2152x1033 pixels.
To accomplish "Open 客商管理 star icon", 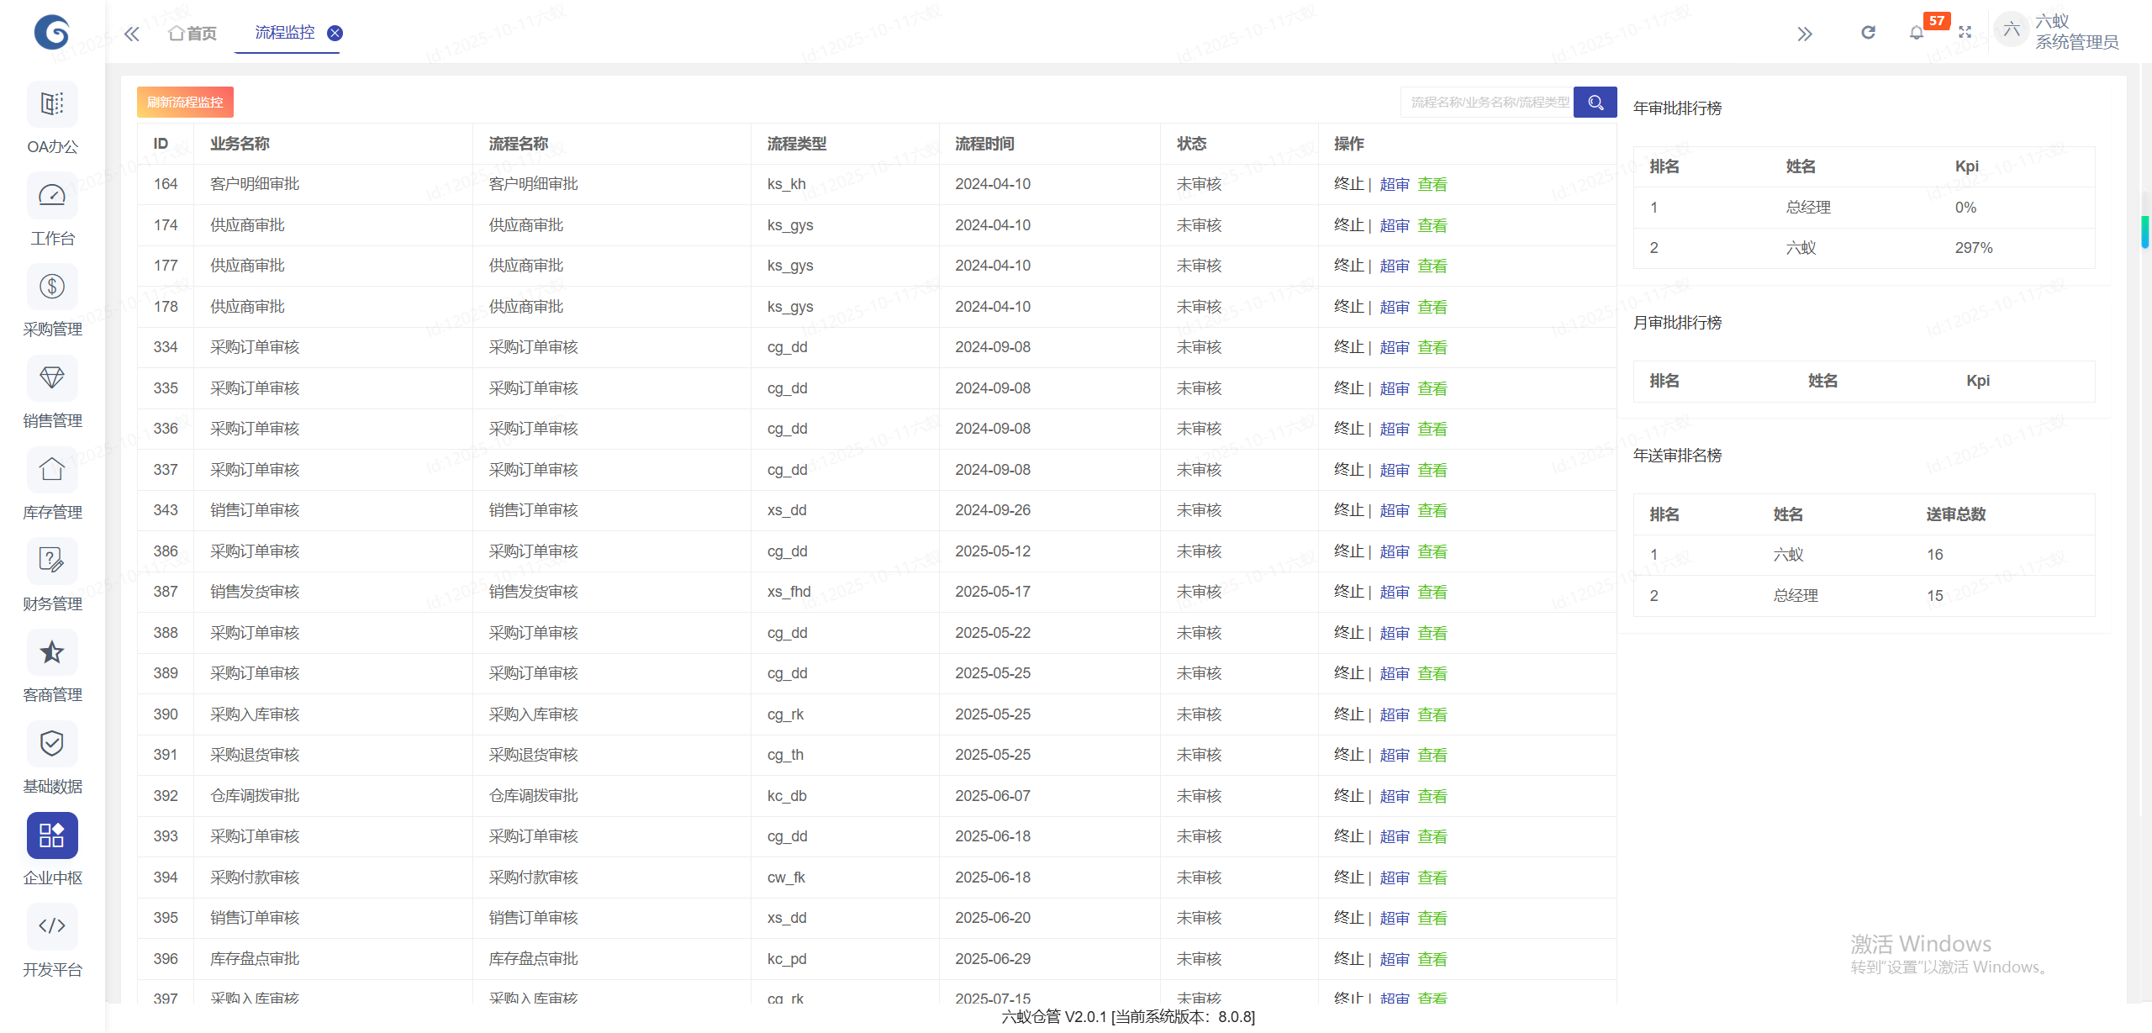I will pyautogui.click(x=52, y=654).
